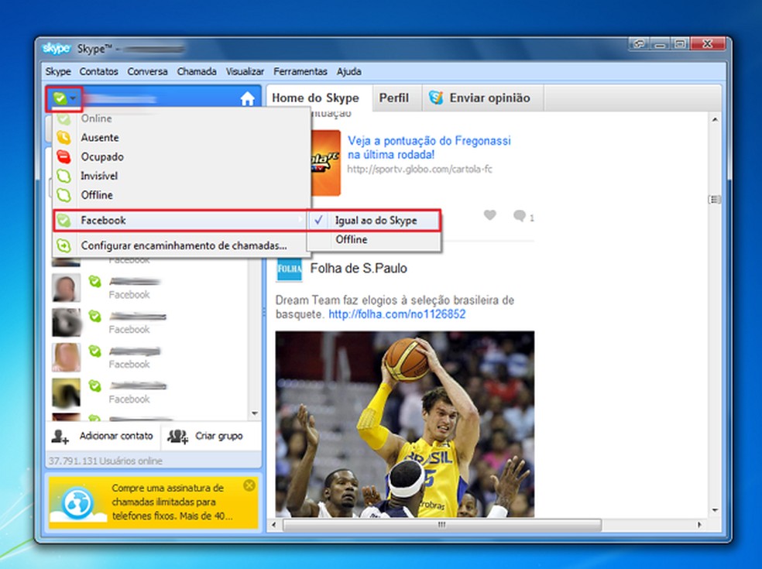762x569 pixels.
Task: Click the home icon in blue header
Action: click(x=247, y=98)
